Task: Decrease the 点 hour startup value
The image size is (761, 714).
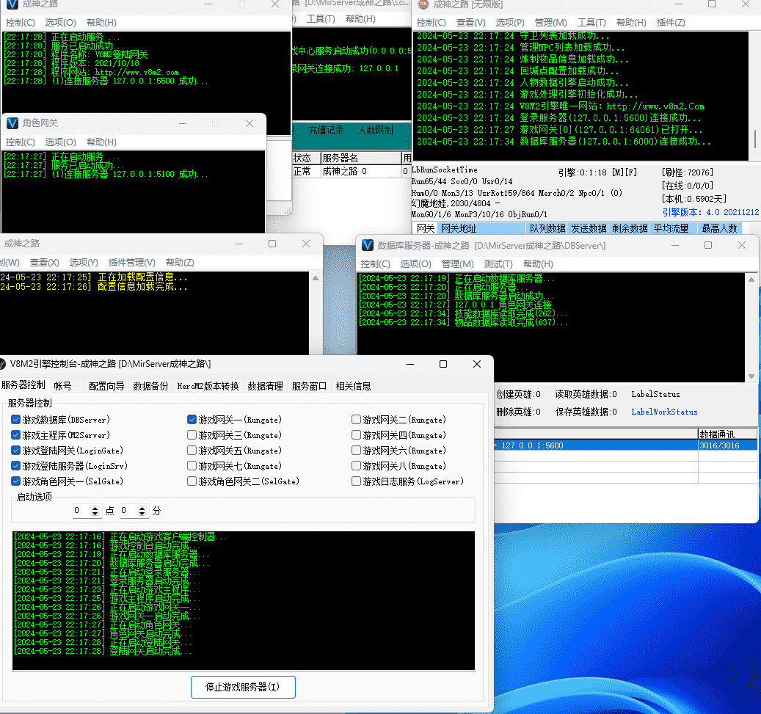Action: tap(95, 513)
